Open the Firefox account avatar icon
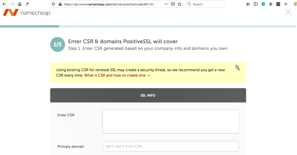Screen dimensions: 297x155 pos(271,4)
